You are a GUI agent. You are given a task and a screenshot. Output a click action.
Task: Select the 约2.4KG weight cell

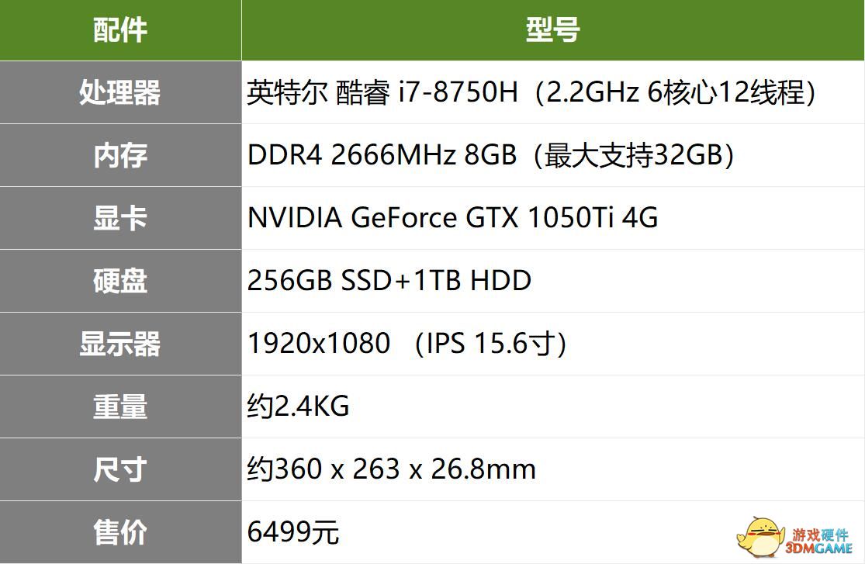[x=553, y=407]
